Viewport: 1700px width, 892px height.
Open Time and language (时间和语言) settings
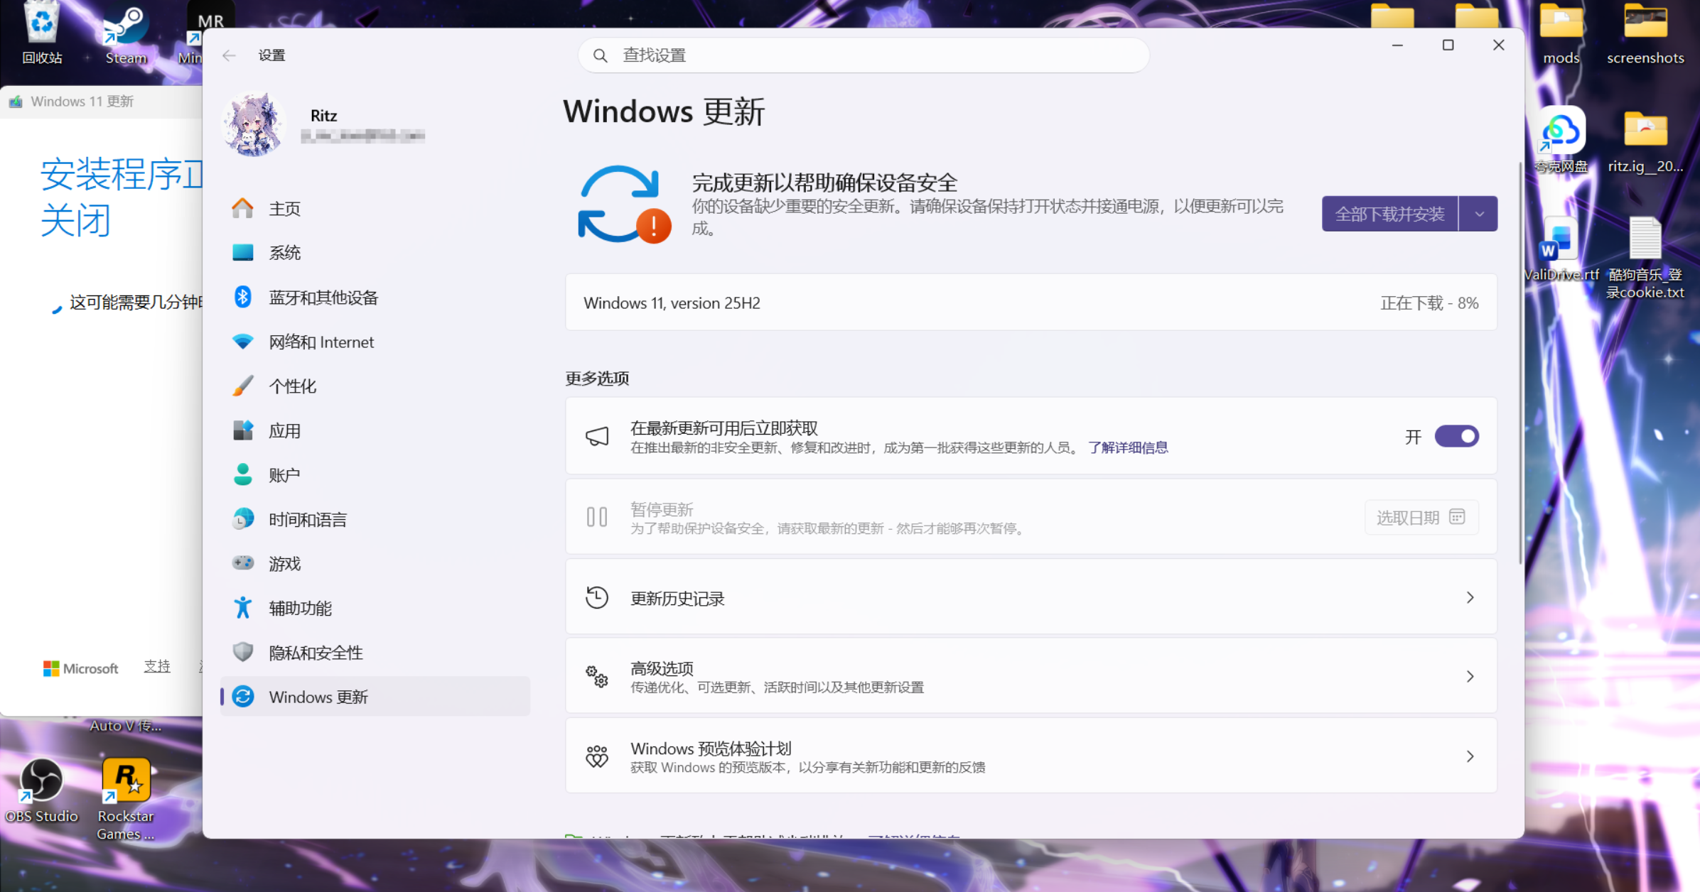(375, 519)
